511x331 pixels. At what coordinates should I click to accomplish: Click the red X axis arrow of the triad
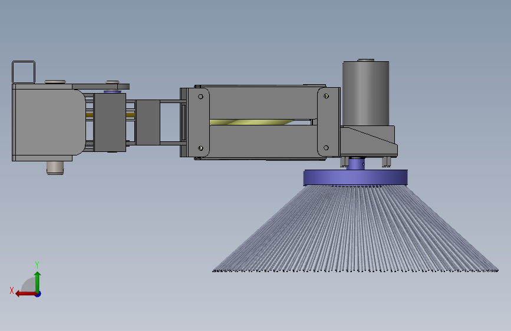pyautogui.click(x=25, y=294)
